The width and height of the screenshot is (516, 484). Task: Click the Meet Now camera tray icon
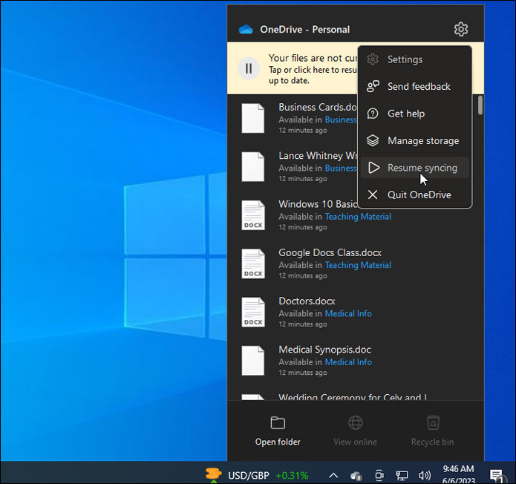coord(379,475)
